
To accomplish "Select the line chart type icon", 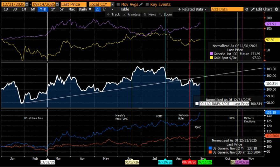I will click(97, 9).
